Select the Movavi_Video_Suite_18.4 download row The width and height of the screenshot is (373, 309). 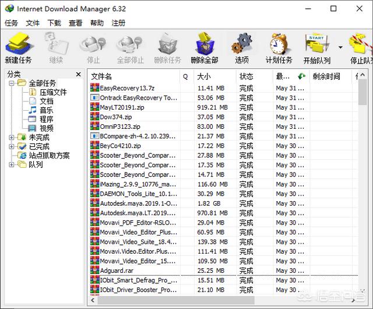[224, 242]
